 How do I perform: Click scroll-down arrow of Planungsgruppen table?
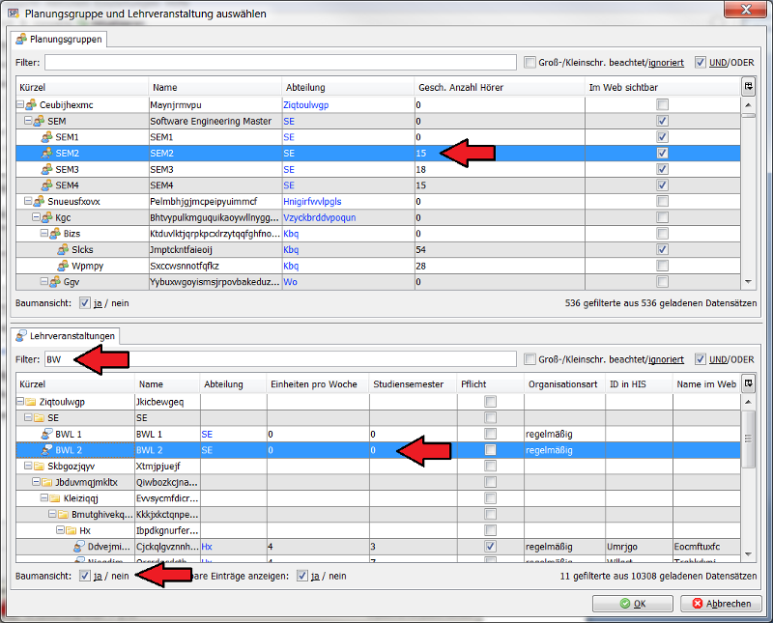click(748, 282)
